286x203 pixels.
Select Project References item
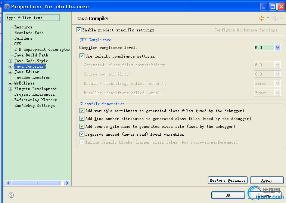pyautogui.click(x=34, y=94)
